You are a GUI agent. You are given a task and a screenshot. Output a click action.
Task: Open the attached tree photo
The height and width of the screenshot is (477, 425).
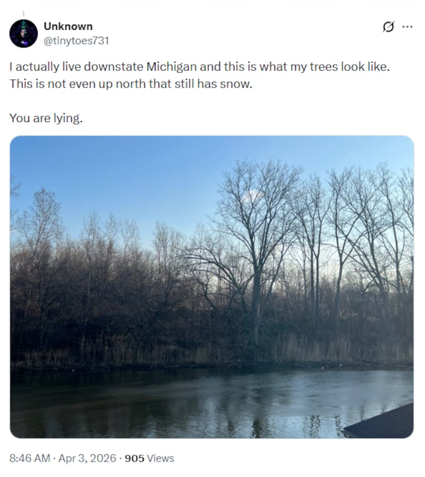[x=211, y=287]
